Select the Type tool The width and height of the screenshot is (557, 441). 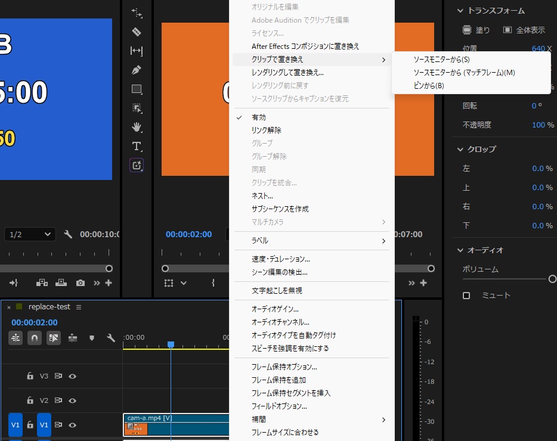coord(137,146)
